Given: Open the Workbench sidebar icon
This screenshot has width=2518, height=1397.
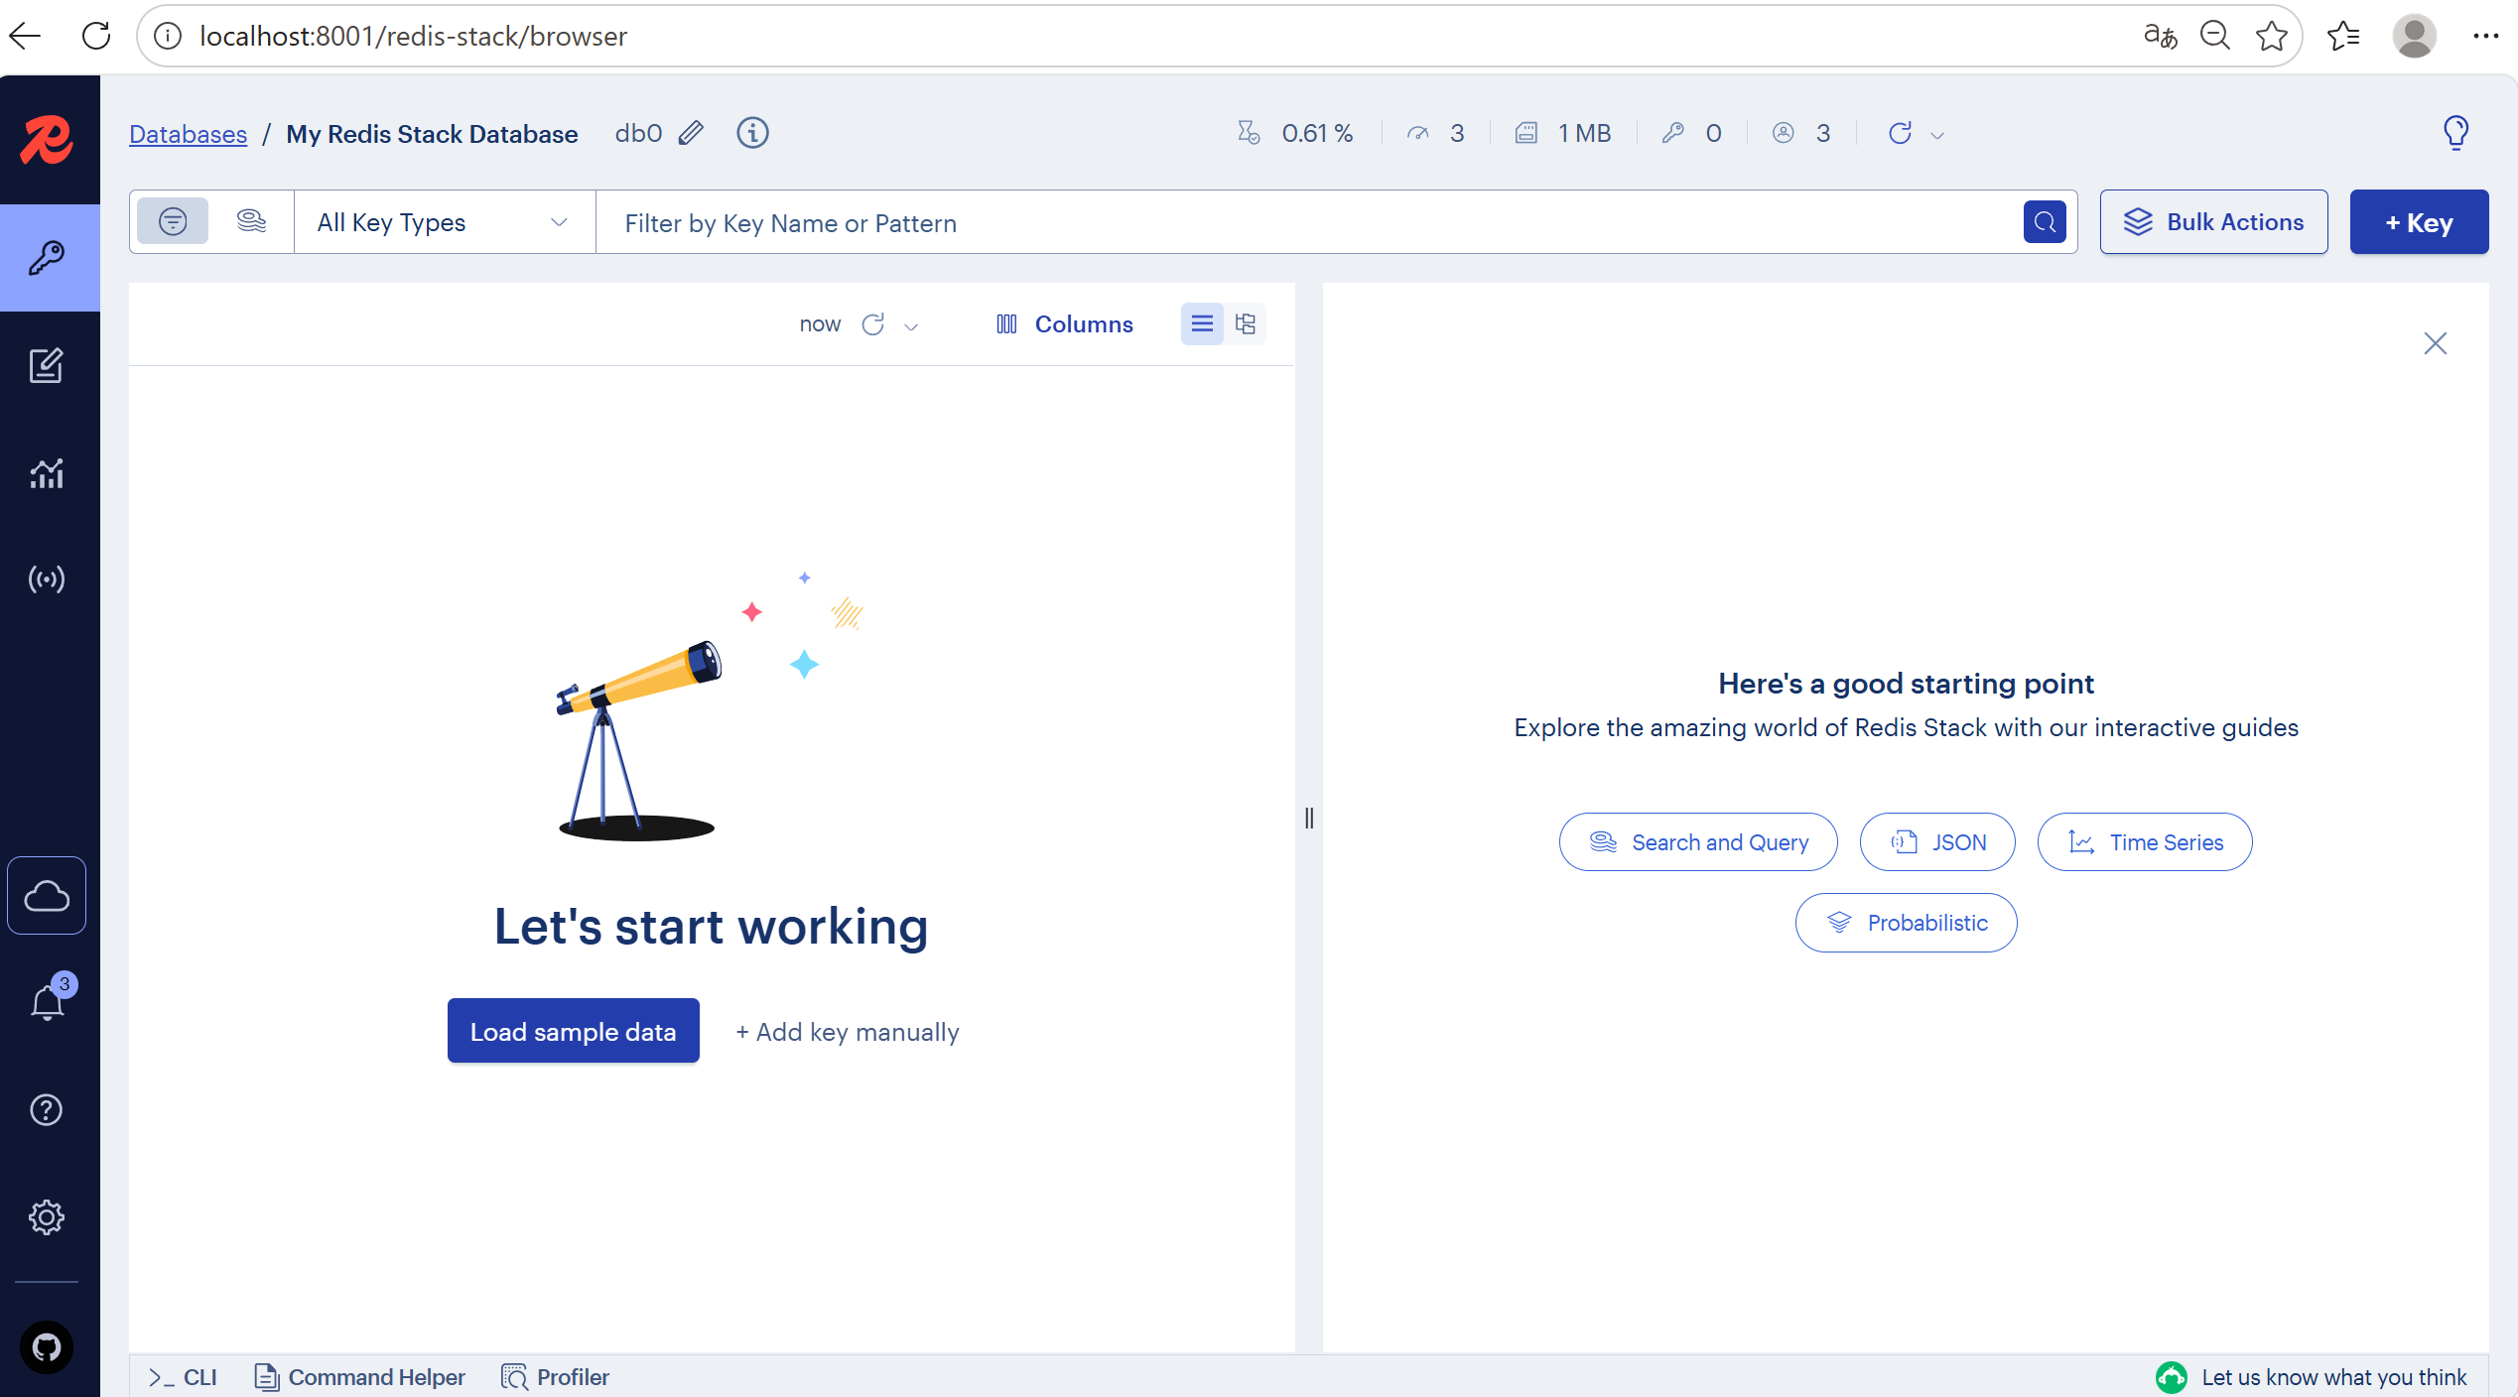Looking at the screenshot, I should (47, 366).
